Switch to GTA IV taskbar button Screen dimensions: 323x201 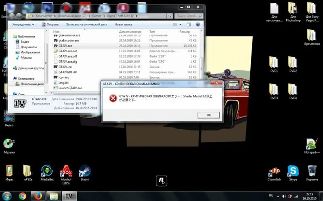click(69, 196)
